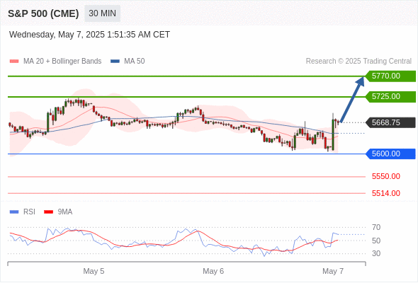Screen dimensions: 418x283
Task: Click the May 5 date marker
Action: coord(94,271)
